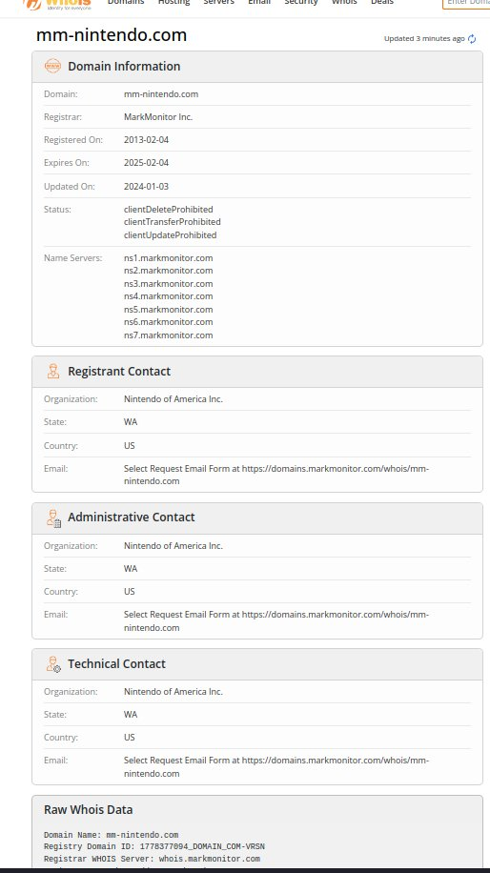
Task: Open the Domains menu in the navigation bar
Action: (126, 2)
